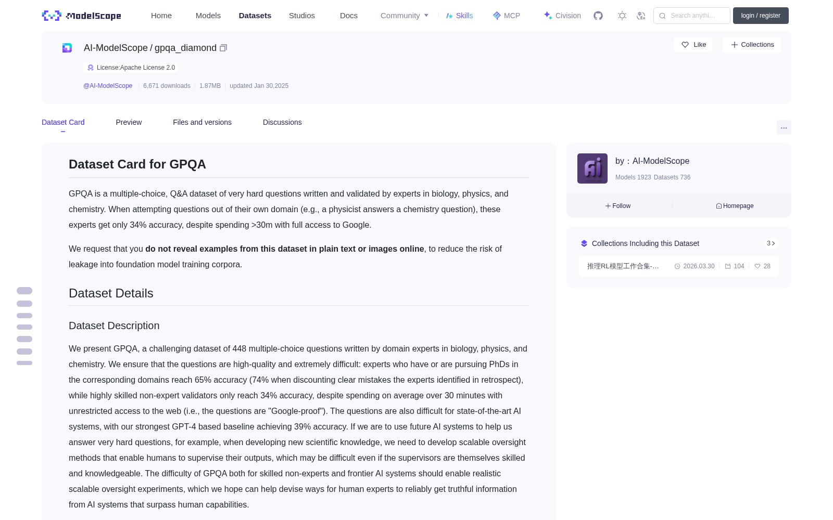This screenshot has height=520, width=833.
Task: Click the updated Jan 30,2025 text
Action: point(259,86)
